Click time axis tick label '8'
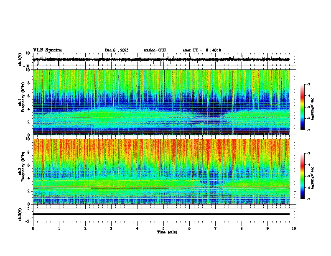The image size is (331, 256). click(242, 228)
